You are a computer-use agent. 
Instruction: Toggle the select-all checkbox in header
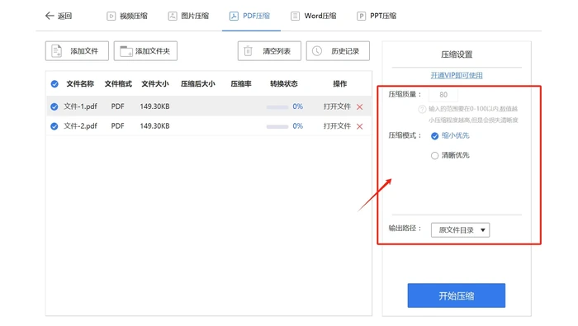coord(54,84)
